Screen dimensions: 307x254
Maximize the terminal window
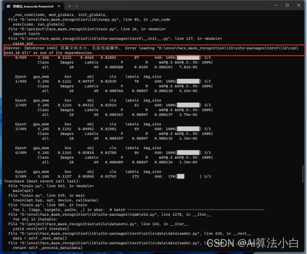point(287,6)
